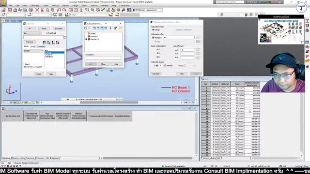Click the yellow folder icon in Calculation Parameters
The width and height of the screenshot is (310, 174).
point(120,29)
